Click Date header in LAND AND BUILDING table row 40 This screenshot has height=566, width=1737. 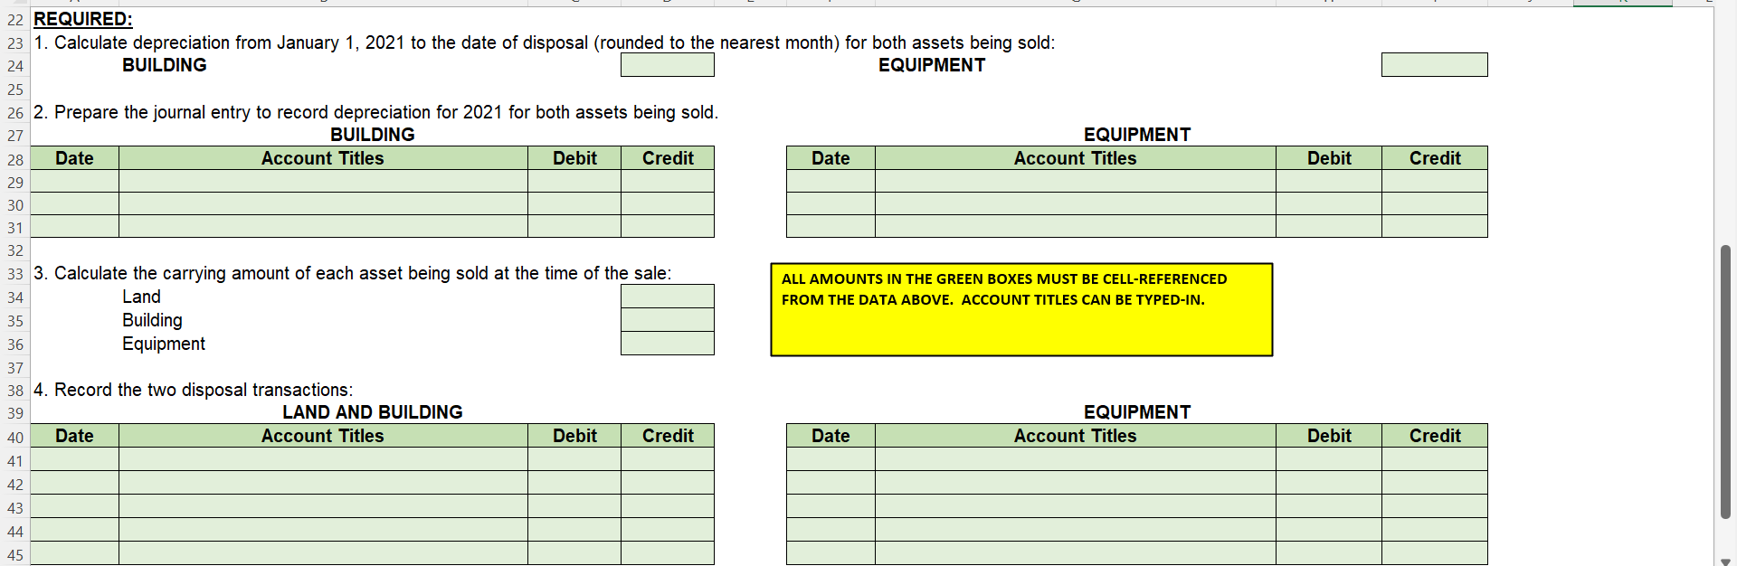click(75, 436)
